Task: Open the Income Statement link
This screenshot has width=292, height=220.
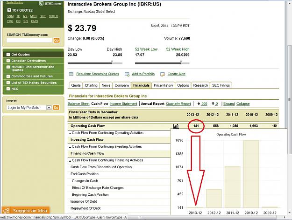Action: tap(123, 103)
